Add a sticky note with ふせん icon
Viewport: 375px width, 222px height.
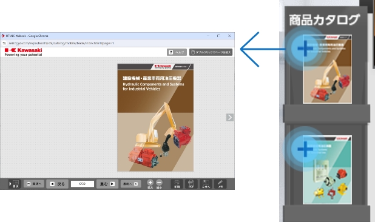pyautogui.click(x=206, y=184)
